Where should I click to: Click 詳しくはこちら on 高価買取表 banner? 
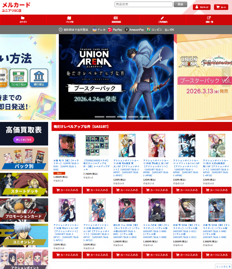24,140
